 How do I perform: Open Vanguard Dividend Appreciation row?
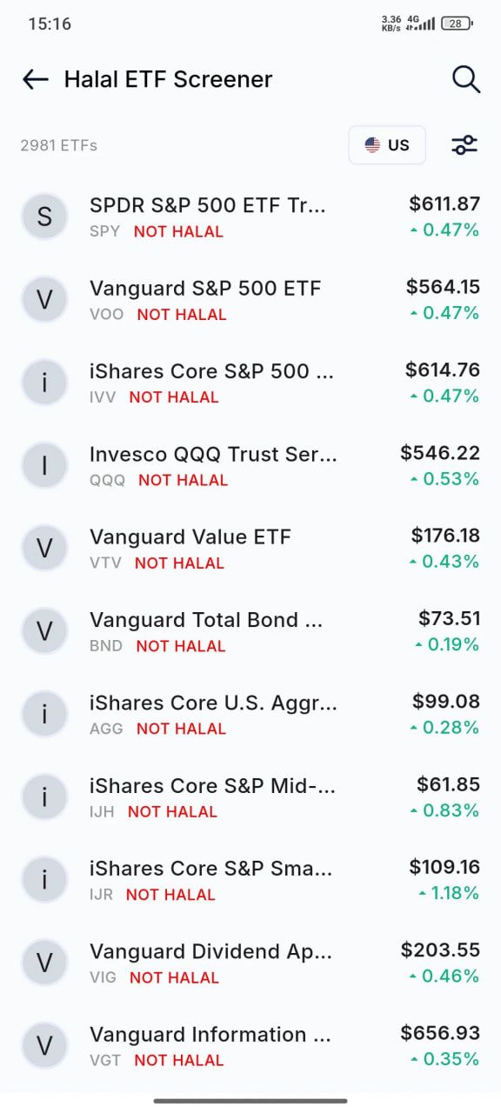[250, 963]
